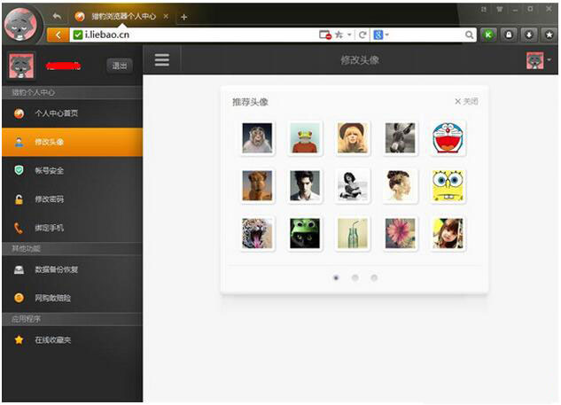Switch to the second avatar page dot
This screenshot has height=405, width=561.
tap(355, 277)
